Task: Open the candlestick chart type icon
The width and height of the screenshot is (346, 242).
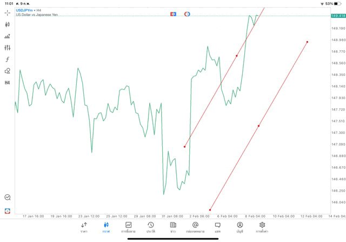Action: tap(8, 24)
